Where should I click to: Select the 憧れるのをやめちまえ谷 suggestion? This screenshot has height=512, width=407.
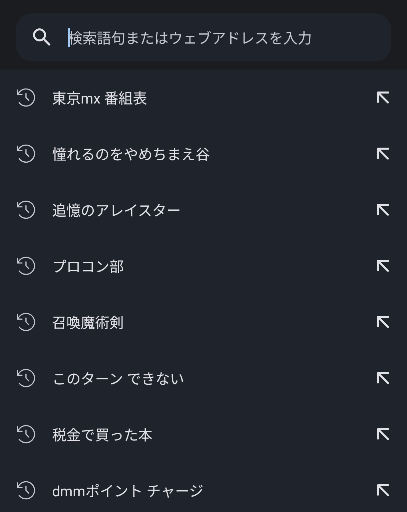(x=131, y=154)
